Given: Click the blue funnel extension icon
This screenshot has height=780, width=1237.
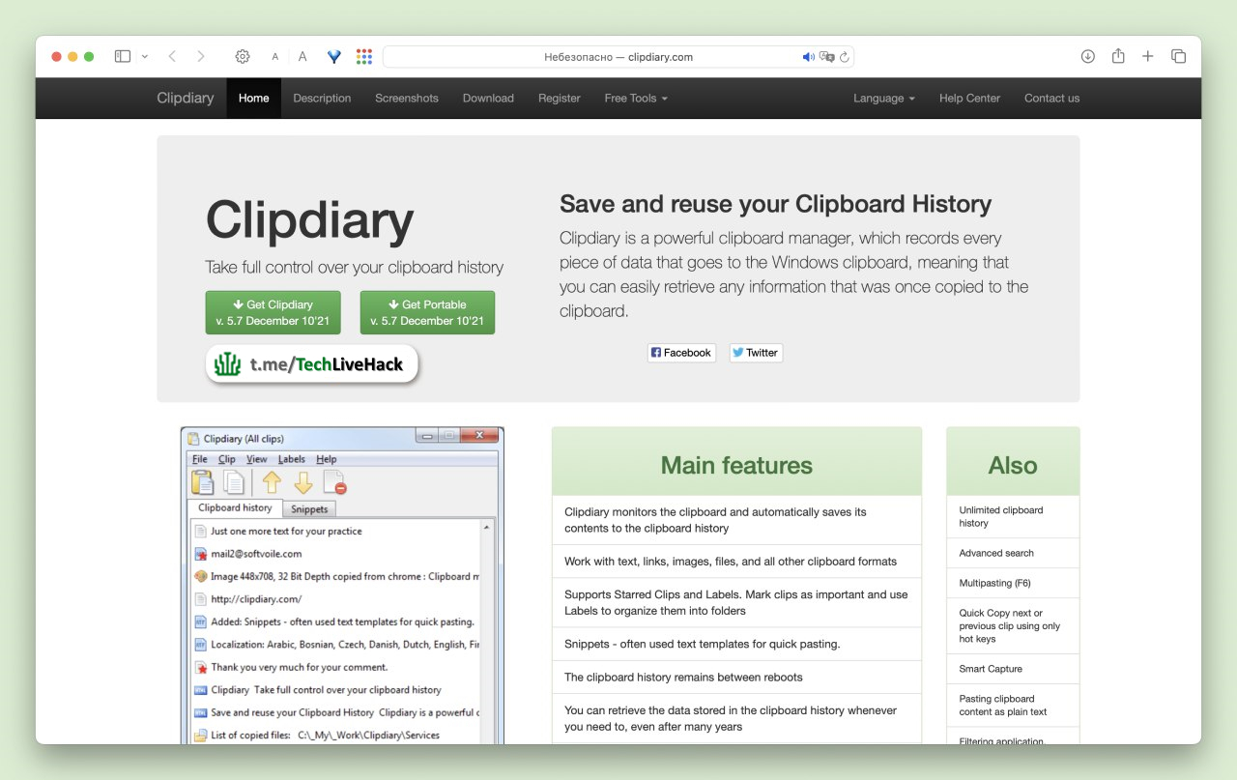Looking at the screenshot, I should (334, 57).
